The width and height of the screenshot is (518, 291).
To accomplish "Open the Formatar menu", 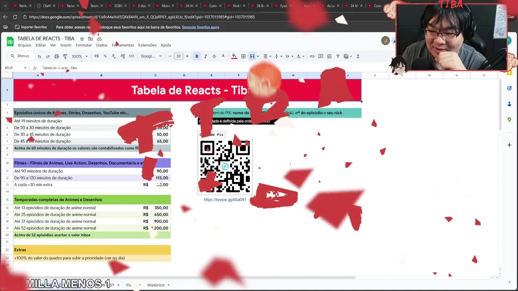I will pyautogui.click(x=84, y=45).
